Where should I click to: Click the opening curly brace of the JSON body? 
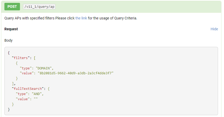coord(9,53)
